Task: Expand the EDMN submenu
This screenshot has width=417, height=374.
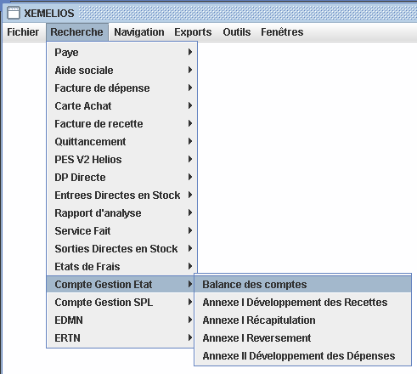Action: [x=121, y=320]
